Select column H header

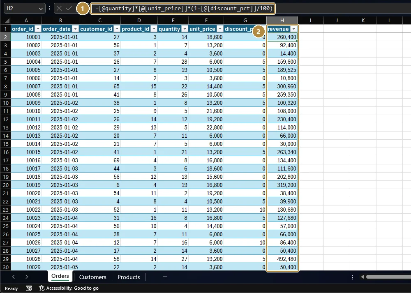282,21
